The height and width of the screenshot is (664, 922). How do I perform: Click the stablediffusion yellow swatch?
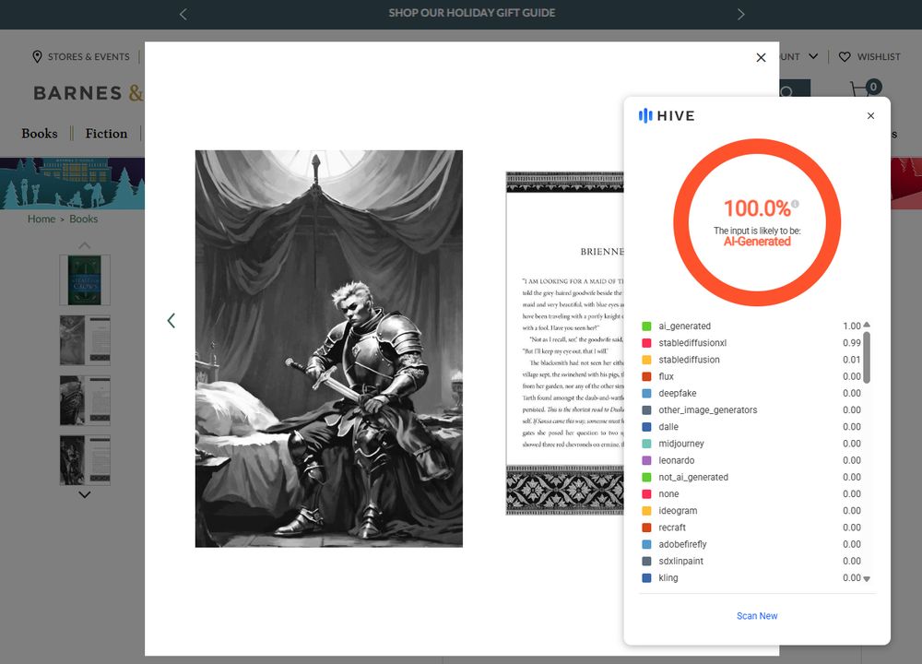pos(646,360)
